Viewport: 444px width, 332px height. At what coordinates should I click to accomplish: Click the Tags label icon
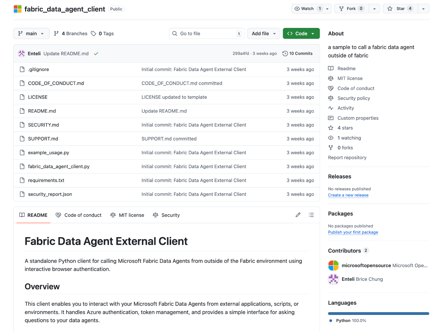[x=94, y=34]
